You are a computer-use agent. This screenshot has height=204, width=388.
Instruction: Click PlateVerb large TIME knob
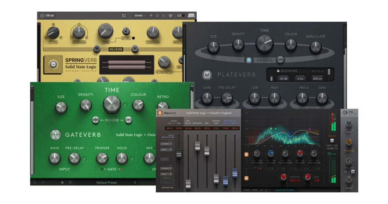click(264, 44)
